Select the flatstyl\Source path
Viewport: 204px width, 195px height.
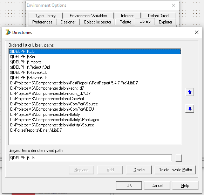click(x=95, y=125)
